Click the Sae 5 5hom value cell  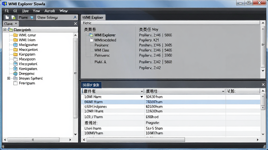185,128
